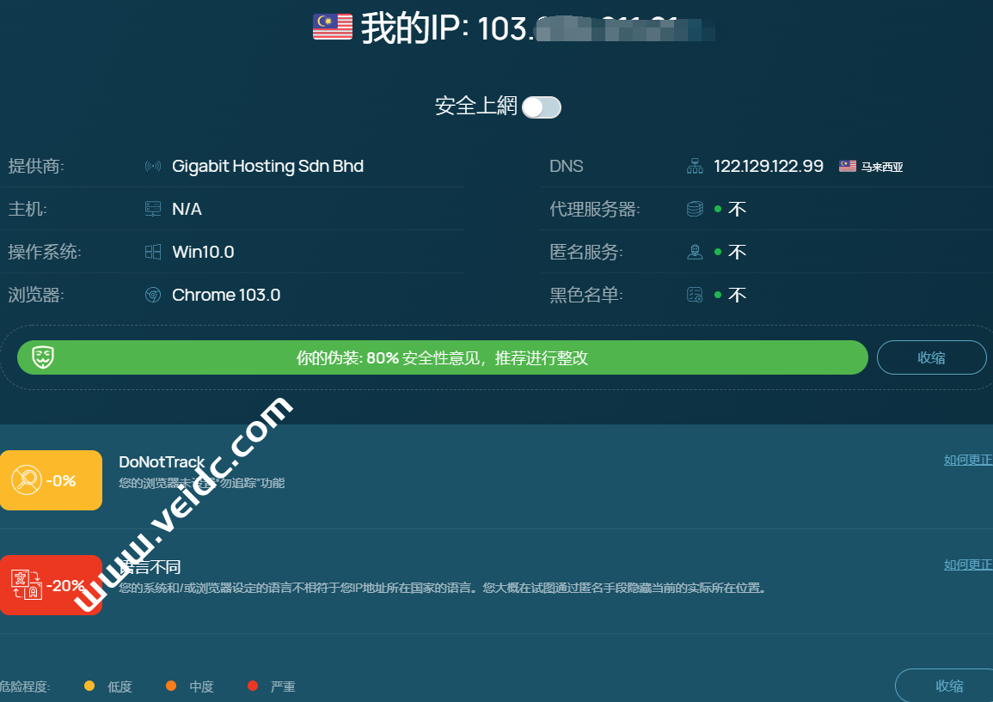Click the Malaysia flag beside 我的IP
Screen dimensions: 993x702
coord(333,27)
